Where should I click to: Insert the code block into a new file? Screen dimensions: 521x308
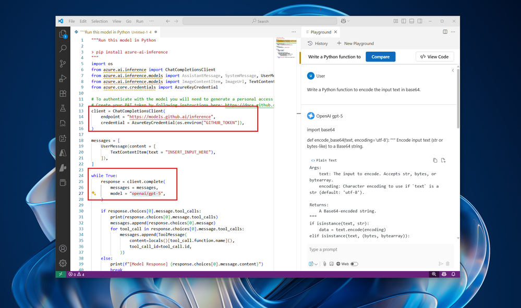(443, 161)
